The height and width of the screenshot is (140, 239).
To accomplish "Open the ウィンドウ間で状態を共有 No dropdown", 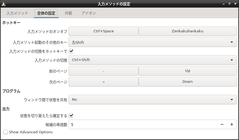I will 153,100.
